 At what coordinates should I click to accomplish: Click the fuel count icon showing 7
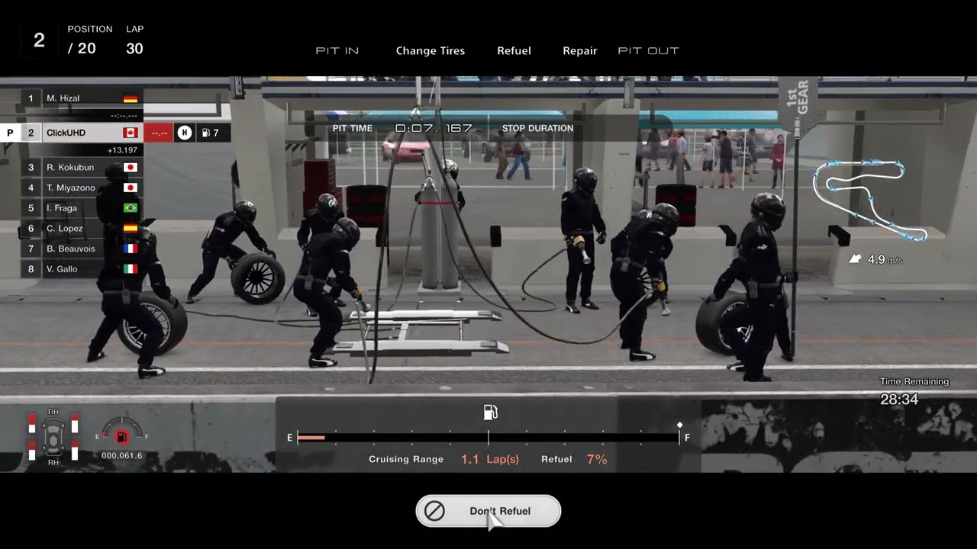click(210, 133)
